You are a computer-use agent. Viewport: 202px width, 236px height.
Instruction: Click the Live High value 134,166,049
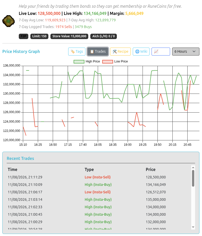(x=95, y=14)
